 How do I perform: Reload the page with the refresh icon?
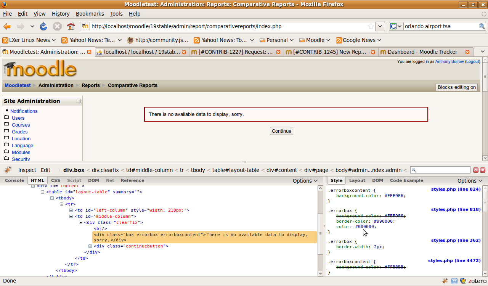[x=43, y=26]
